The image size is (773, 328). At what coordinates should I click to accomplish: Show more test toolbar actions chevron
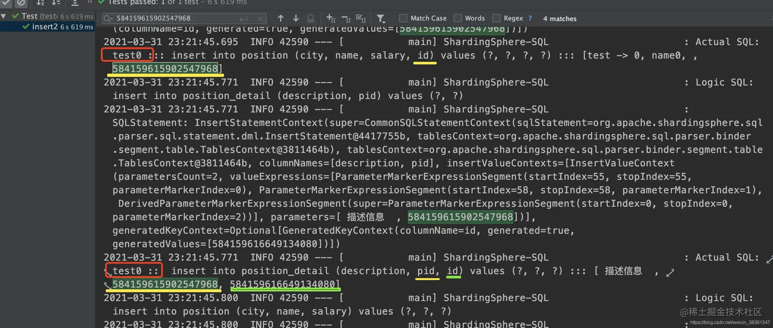(90, 3)
